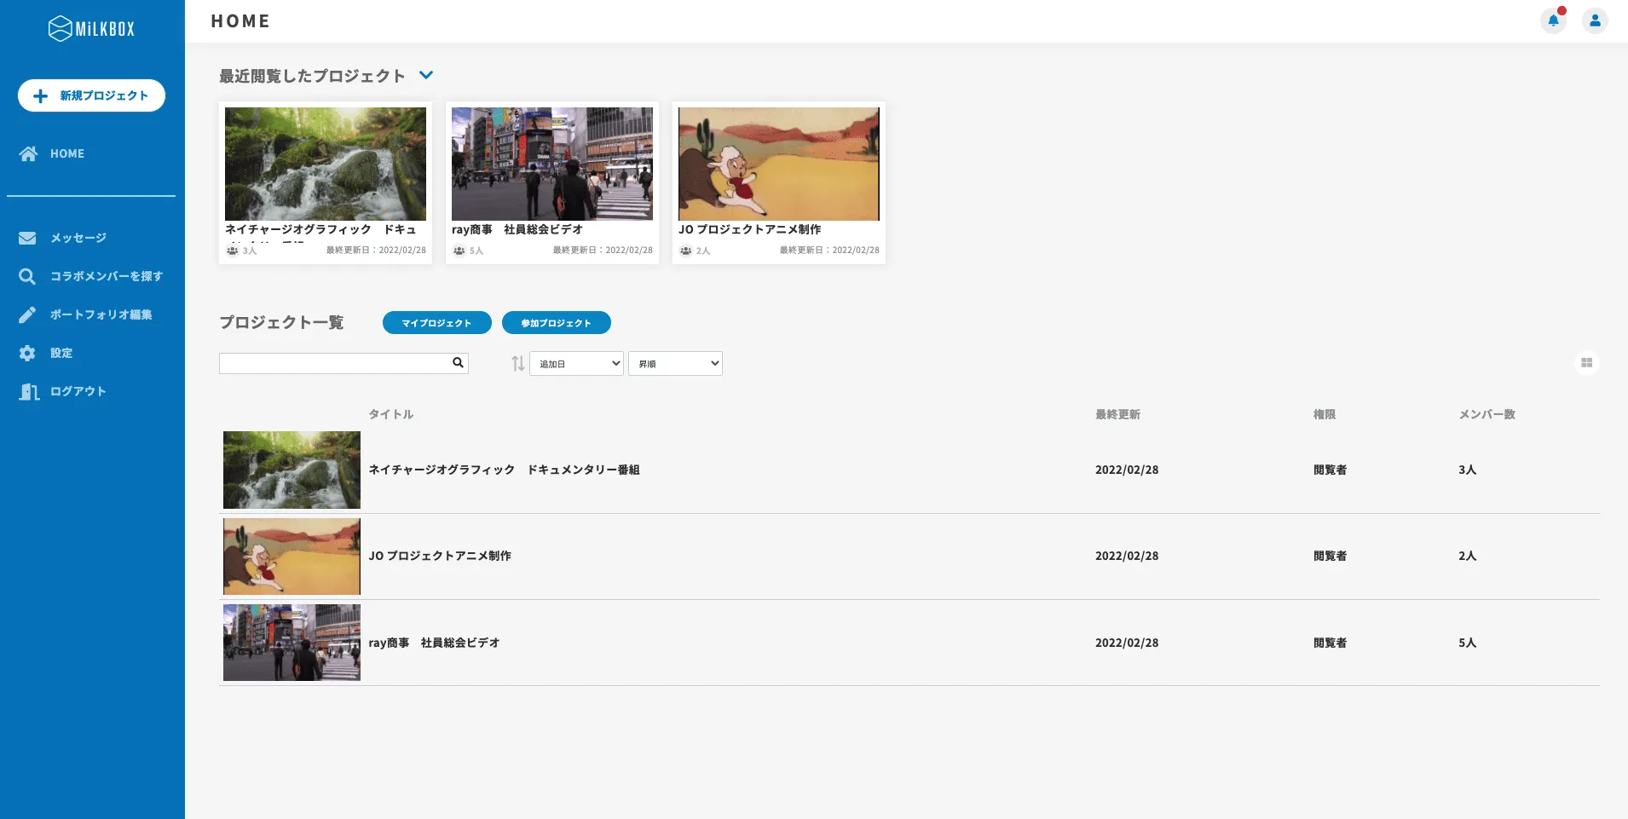Open the user profile icon
Viewport: 1628px width, 819px height.
[x=1595, y=20]
